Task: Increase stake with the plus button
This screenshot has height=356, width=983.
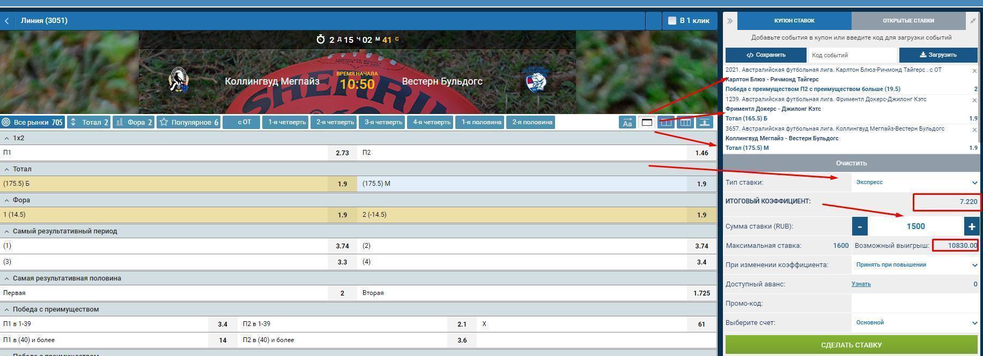Action: coord(971,226)
